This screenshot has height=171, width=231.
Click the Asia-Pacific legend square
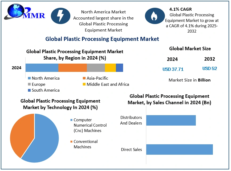[84, 78]
